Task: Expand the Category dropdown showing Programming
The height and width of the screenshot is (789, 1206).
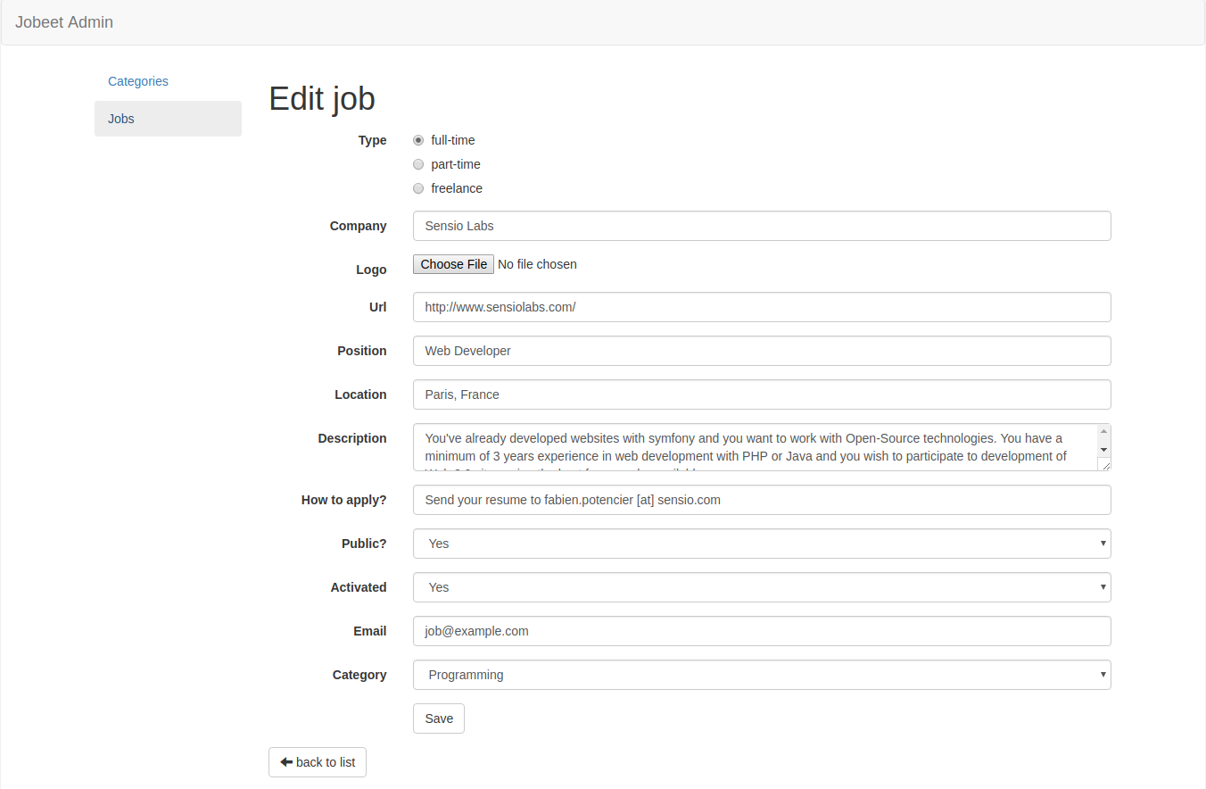Action: [x=762, y=675]
